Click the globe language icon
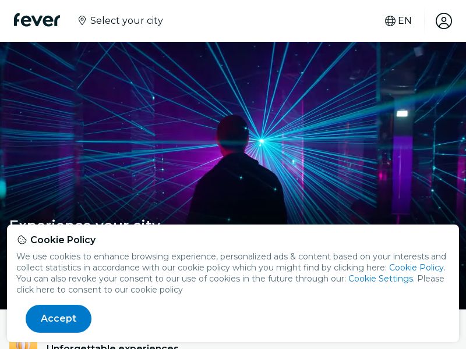This screenshot has width=466, height=349. tap(390, 21)
